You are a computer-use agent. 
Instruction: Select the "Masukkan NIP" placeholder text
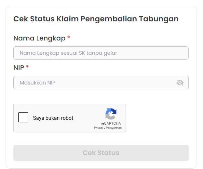[x=37, y=83]
